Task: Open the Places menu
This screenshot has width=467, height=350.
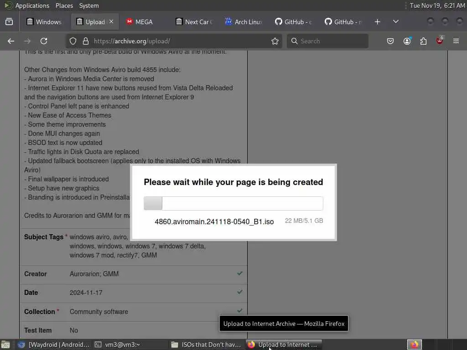Action: point(64,5)
